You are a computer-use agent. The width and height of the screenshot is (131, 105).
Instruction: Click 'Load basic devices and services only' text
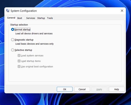tap(35, 44)
